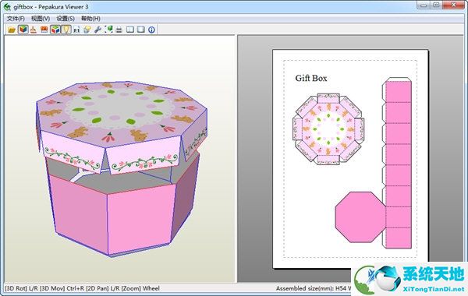Select the octagonal lid pattern in 2D view
The image size is (468, 296).
point(328,129)
